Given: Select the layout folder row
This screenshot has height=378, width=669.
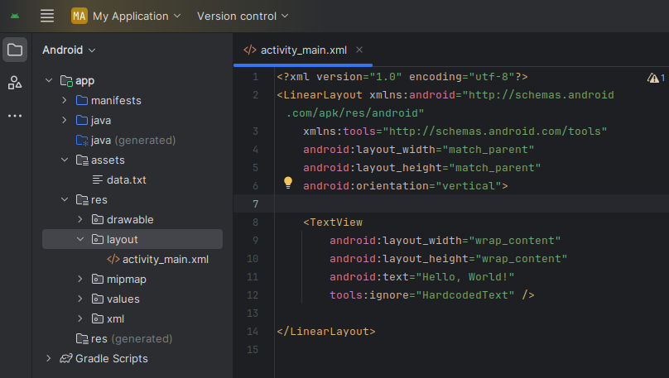Looking at the screenshot, I should pyautogui.click(x=132, y=240).
